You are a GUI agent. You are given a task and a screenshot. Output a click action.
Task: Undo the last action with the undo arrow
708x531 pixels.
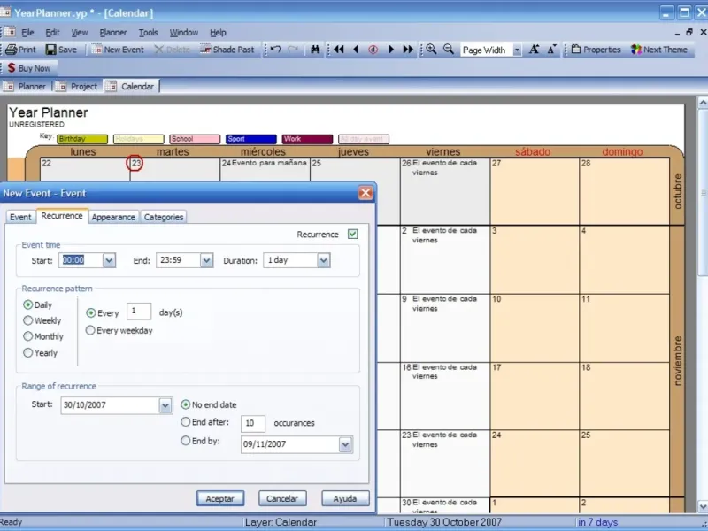click(276, 50)
